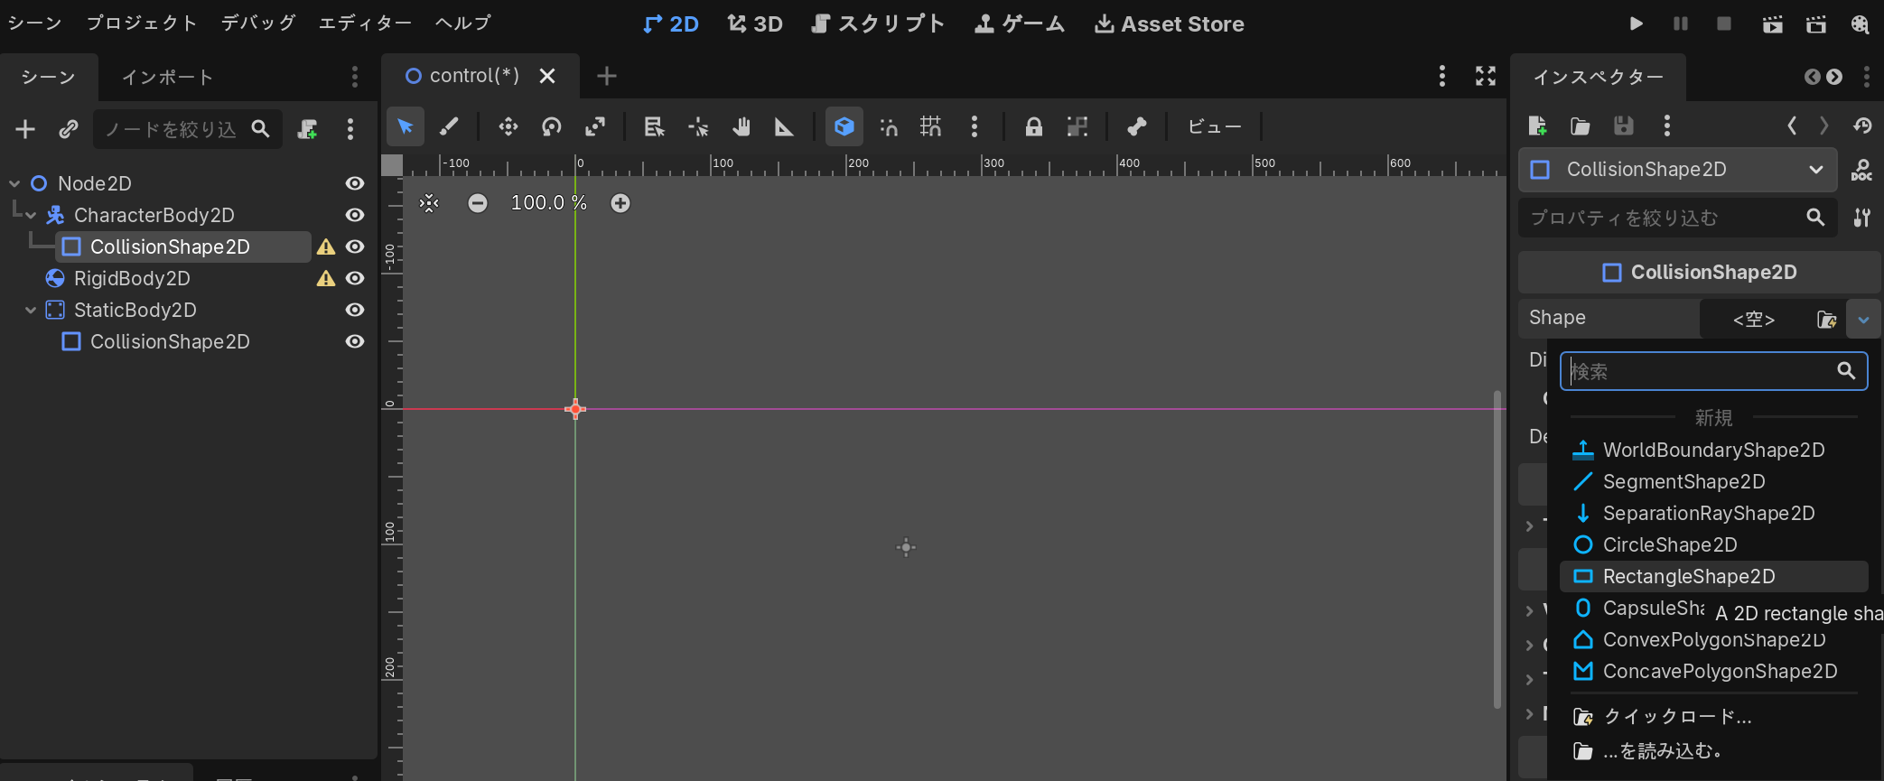This screenshot has height=781, width=1884.
Task: Click the shape 検索 search field
Action: (x=1713, y=371)
